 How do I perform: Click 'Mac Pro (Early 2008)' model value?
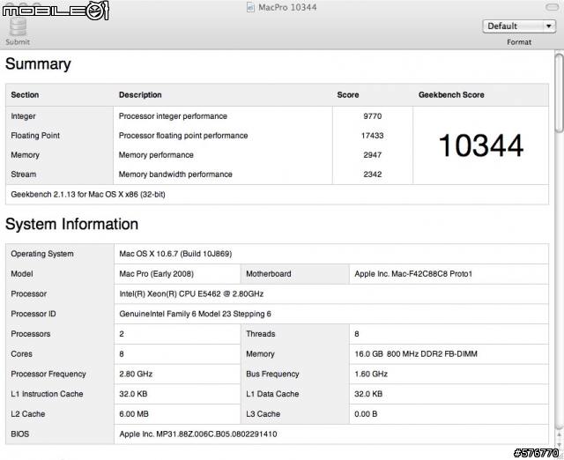(x=157, y=274)
